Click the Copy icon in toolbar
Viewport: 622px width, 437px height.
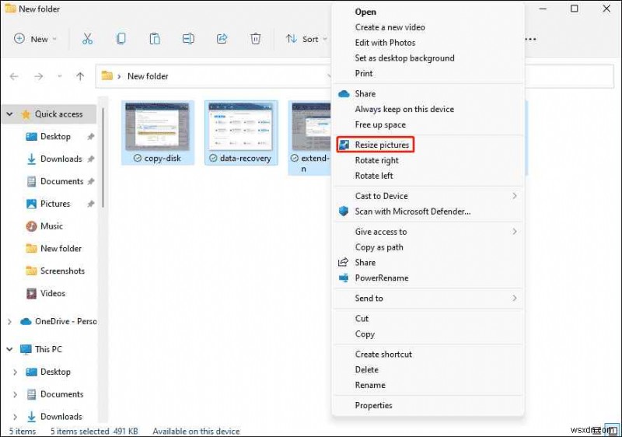pos(121,39)
